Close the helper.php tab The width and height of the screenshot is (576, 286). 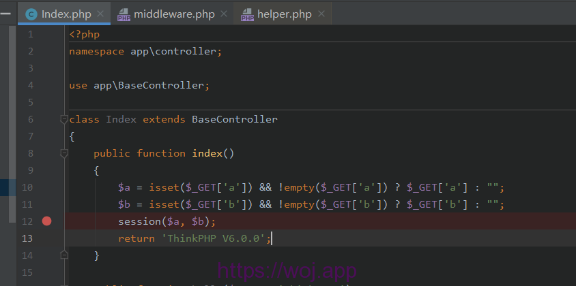pyautogui.click(x=321, y=14)
